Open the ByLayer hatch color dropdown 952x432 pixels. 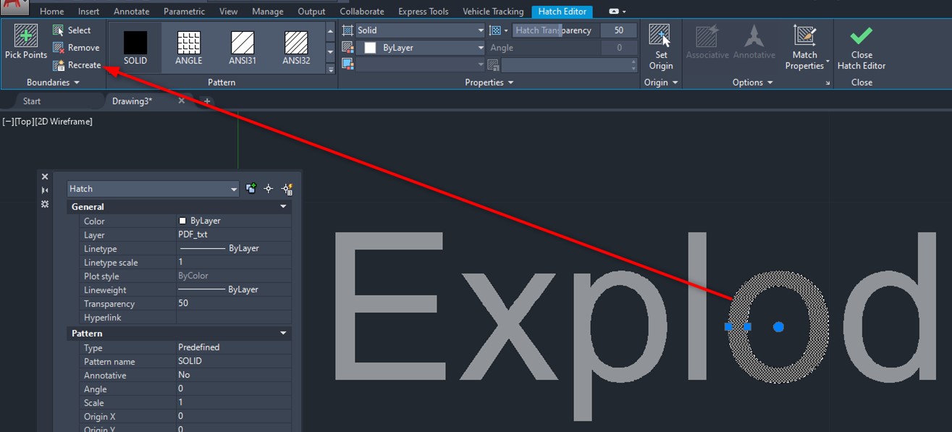click(424, 48)
